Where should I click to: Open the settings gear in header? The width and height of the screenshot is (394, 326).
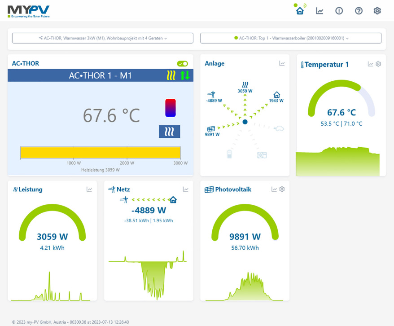pos(377,11)
